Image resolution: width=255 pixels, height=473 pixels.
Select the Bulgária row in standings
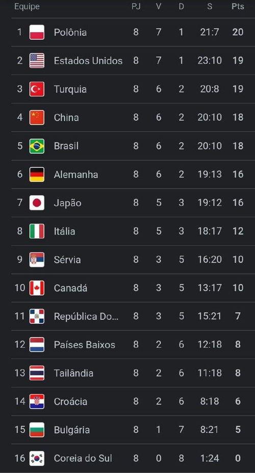133,430
